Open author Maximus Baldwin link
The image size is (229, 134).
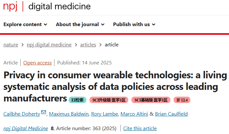pos(69,114)
